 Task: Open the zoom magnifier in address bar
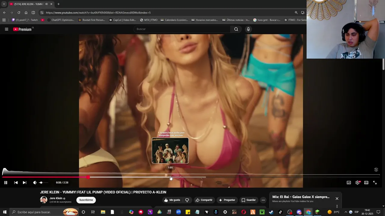click(296, 13)
